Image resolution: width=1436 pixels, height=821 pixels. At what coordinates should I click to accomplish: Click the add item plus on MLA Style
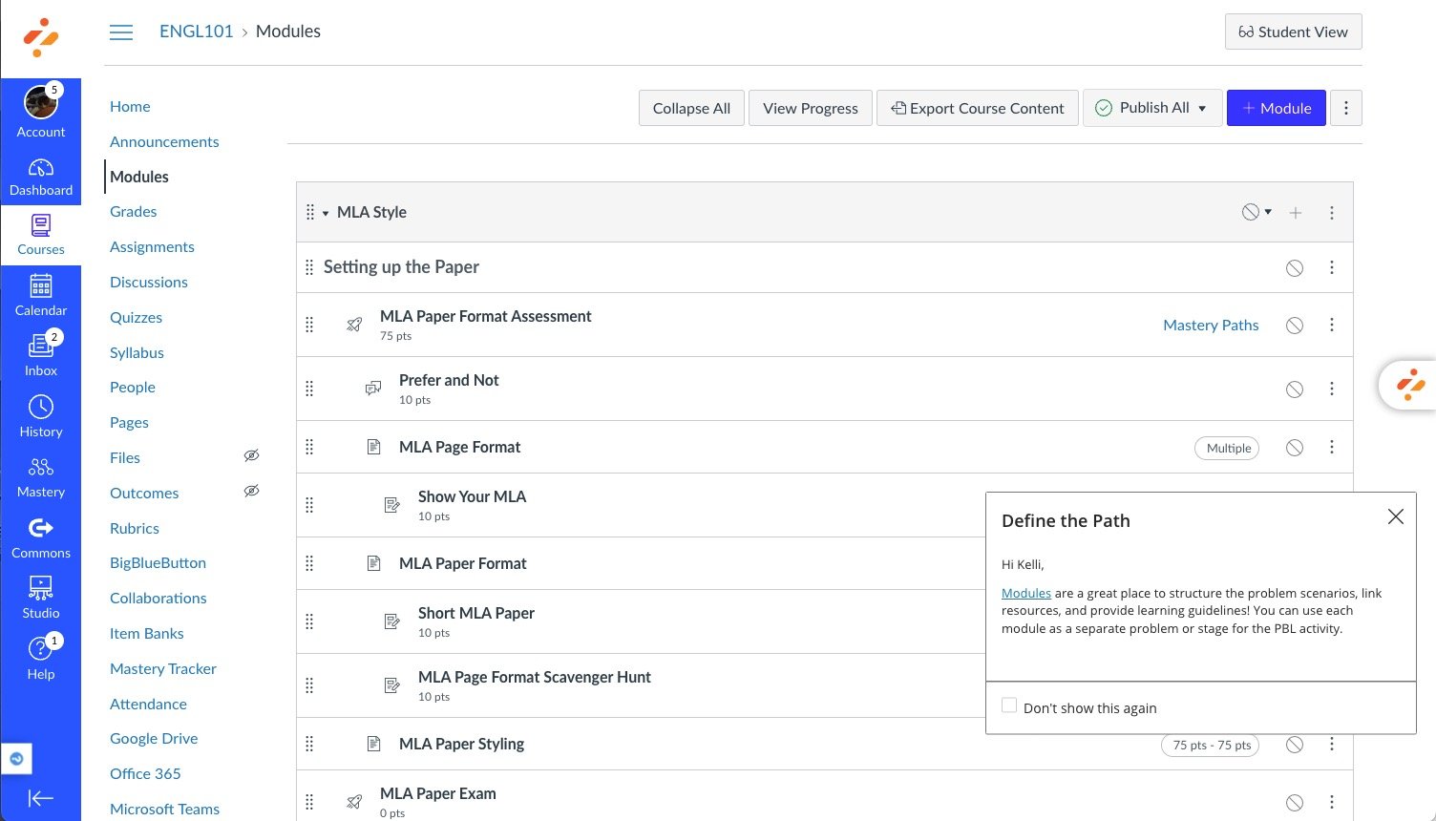click(1296, 213)
